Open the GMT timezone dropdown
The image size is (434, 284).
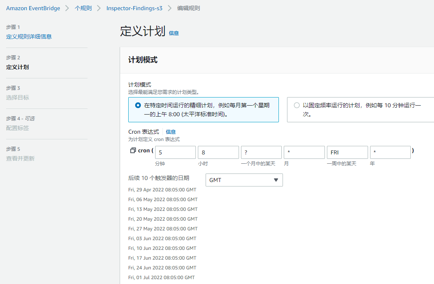click(x=244, y=180)
